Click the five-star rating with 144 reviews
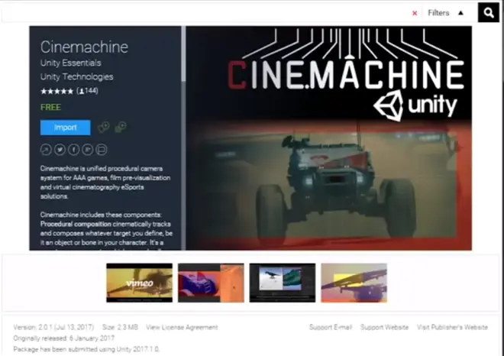Image resolution: width=504 pixels, height=356 pixels. click(69, 91)
